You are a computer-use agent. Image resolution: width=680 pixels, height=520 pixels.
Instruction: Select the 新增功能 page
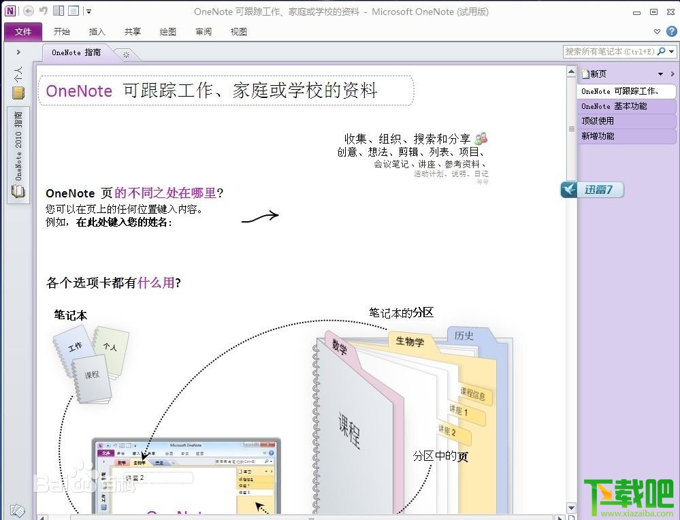pyautogui.click(x=627, y=136)
